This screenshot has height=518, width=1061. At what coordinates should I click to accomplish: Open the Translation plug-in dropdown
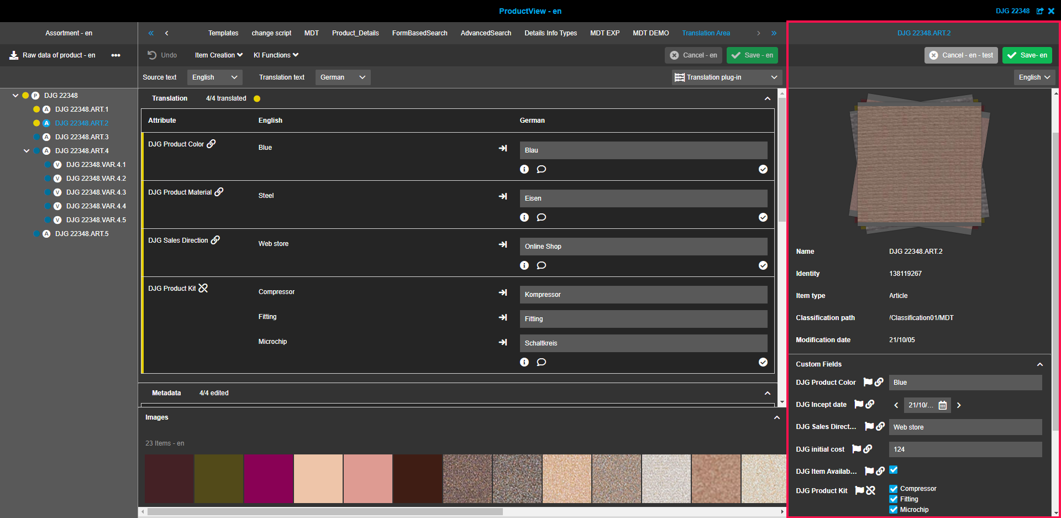click(x=726, y=77)
